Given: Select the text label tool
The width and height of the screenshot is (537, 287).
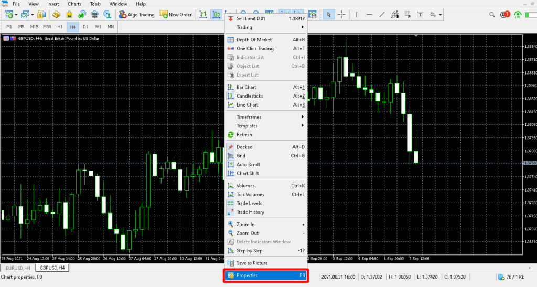Looking at the screenshot, I should click(420, 15).
